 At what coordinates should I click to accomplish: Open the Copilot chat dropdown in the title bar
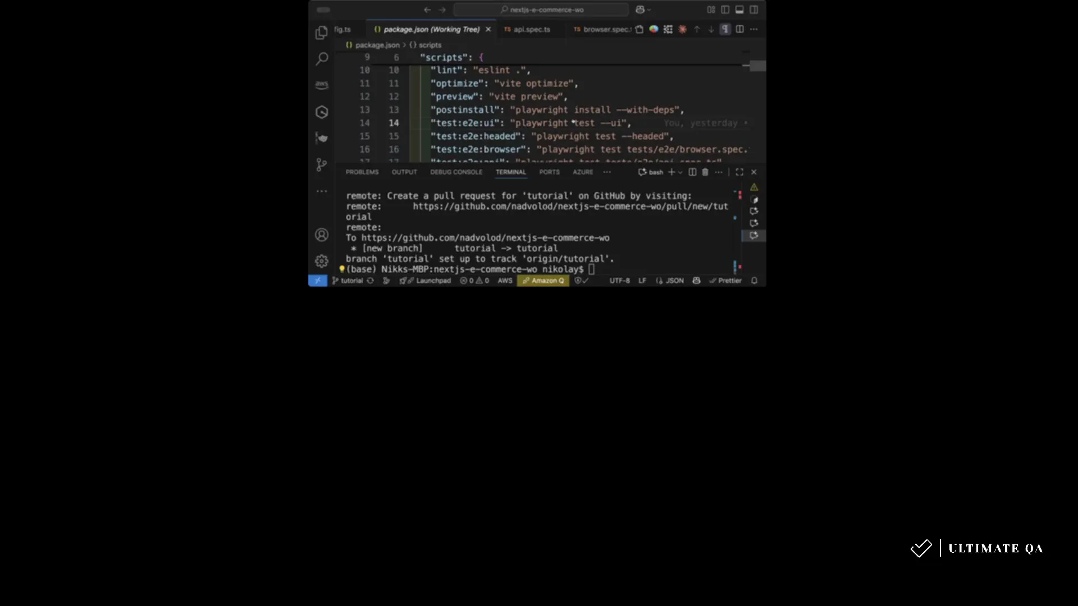pos(643,10)
